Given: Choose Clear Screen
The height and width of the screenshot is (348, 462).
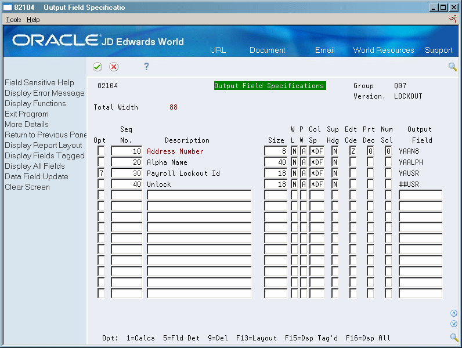Looking at the screenshot, I should click(27, 187).
